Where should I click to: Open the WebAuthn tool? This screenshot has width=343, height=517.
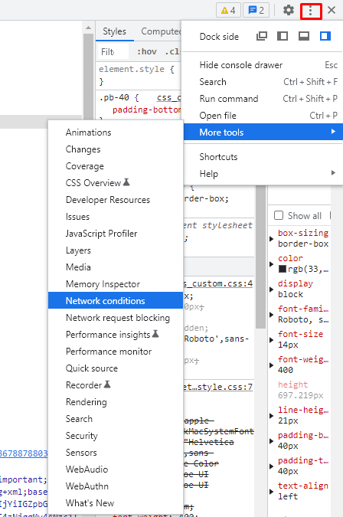pos(116,486)
